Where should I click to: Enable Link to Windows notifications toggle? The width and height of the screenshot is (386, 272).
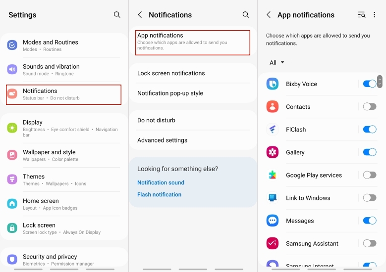(x=370, y=198)
